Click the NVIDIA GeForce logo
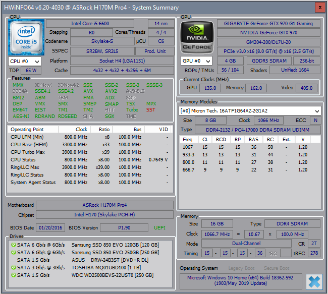 [x=197, y=37]
